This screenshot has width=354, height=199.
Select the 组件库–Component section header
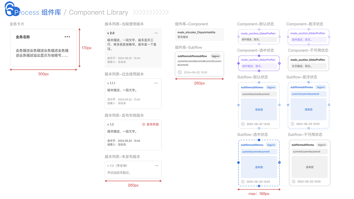tap(191, 24)
